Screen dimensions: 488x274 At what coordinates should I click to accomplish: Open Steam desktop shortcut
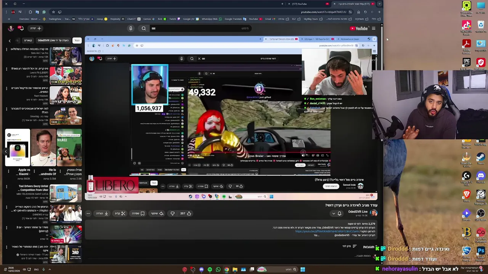[481, 158]
